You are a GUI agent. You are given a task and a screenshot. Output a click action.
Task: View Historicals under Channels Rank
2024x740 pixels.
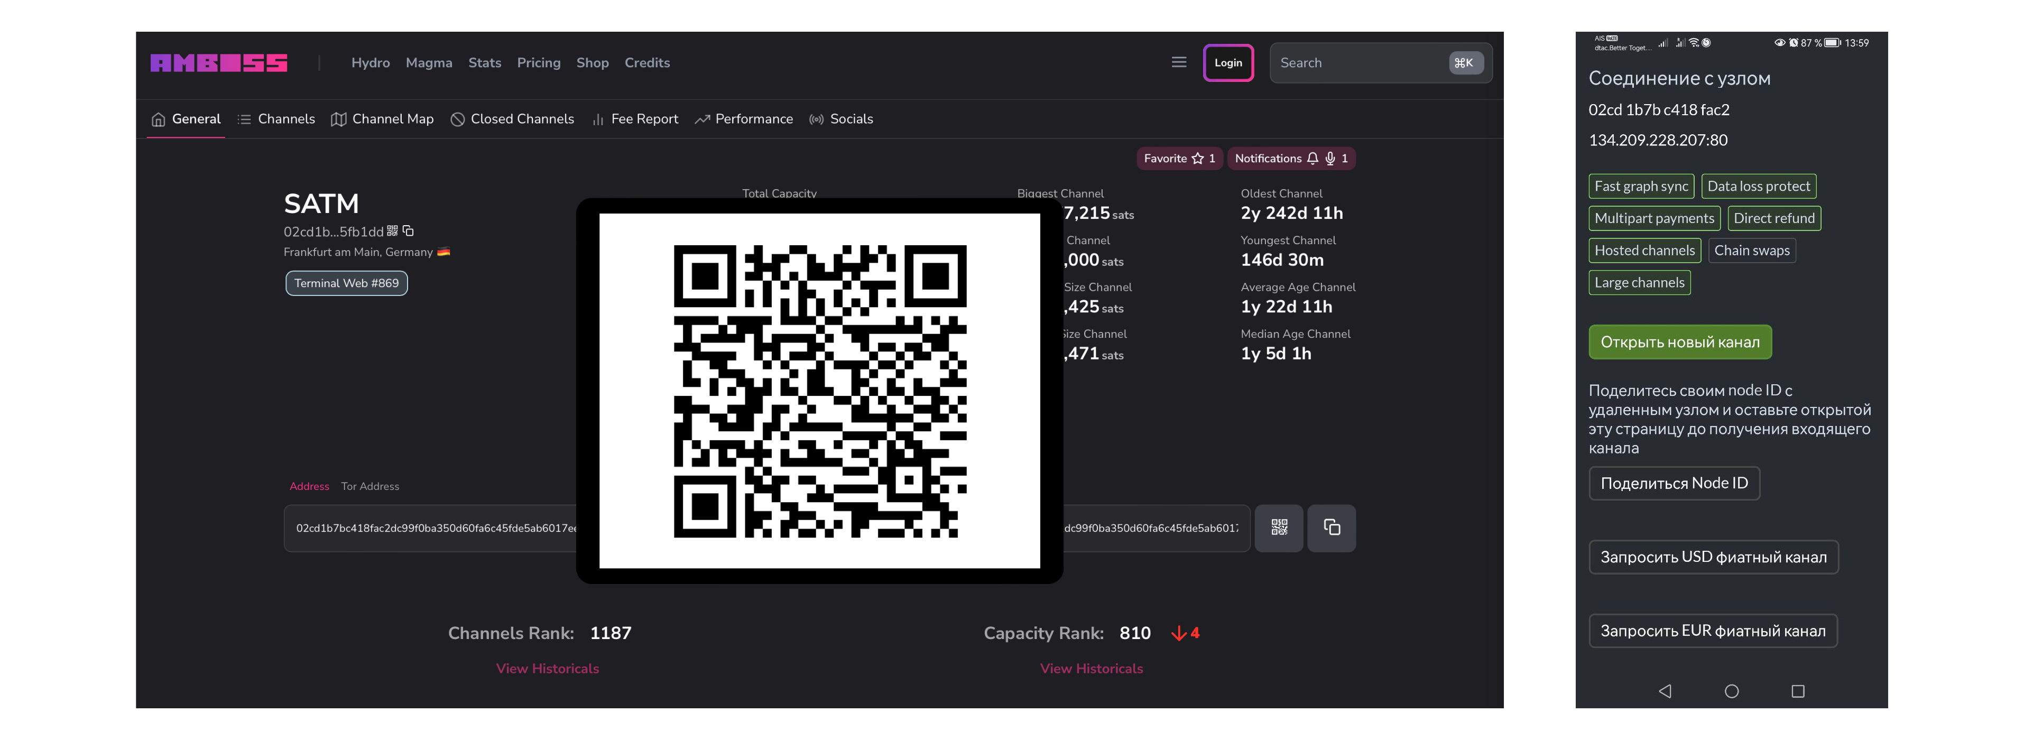(x=547, y=669)
